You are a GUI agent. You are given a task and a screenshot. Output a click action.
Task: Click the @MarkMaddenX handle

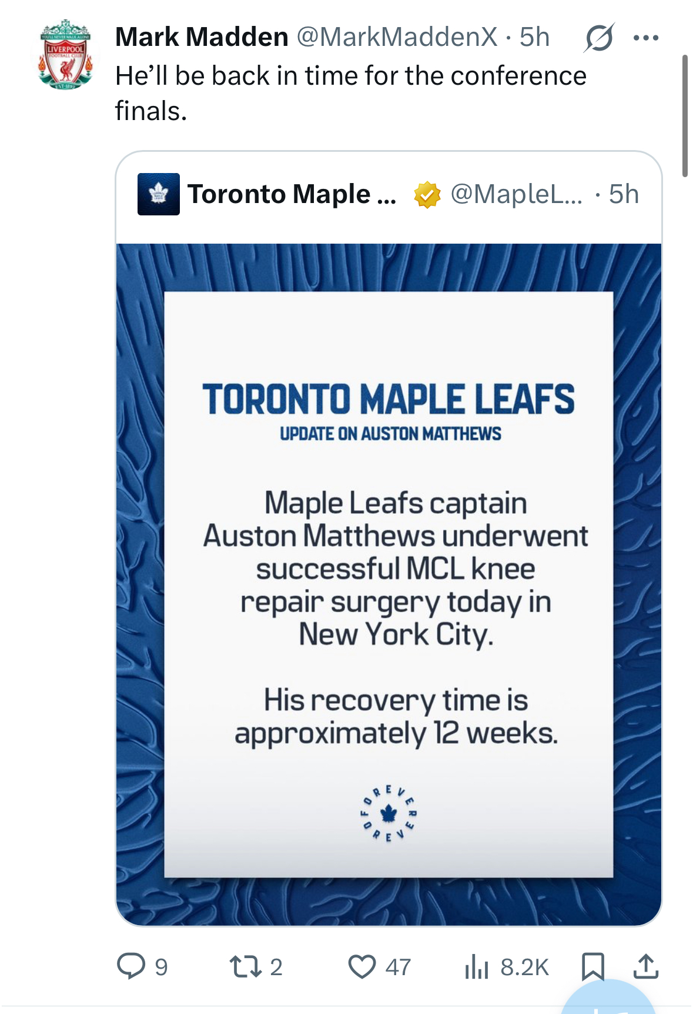click(x=397, y=37)
